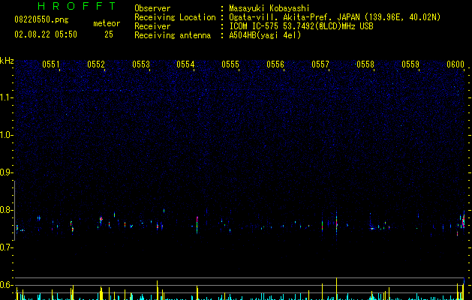Click the gray frequency range bar at left edge
472x300 pixels.
[x=15, y=210]
